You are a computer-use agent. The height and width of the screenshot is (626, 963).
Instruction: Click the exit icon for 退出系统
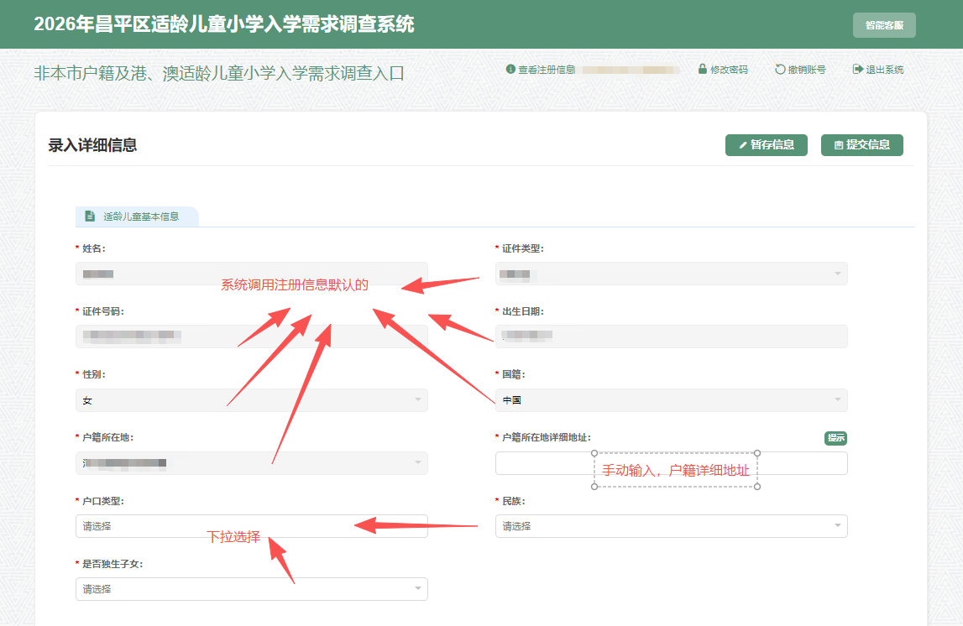(857, 70)
